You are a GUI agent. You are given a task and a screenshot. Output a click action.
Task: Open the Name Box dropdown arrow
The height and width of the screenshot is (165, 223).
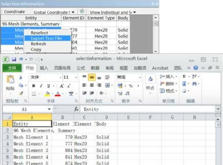[x=49, y=109]
